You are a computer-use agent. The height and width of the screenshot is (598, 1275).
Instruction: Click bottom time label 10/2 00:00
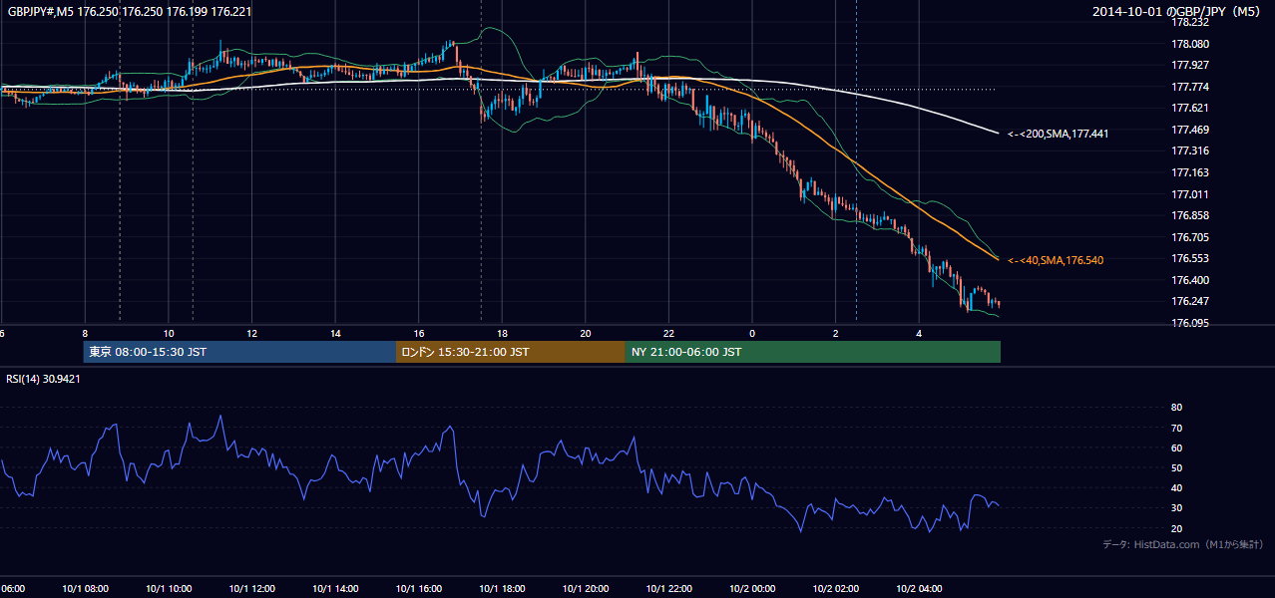(x=751, y=589)
